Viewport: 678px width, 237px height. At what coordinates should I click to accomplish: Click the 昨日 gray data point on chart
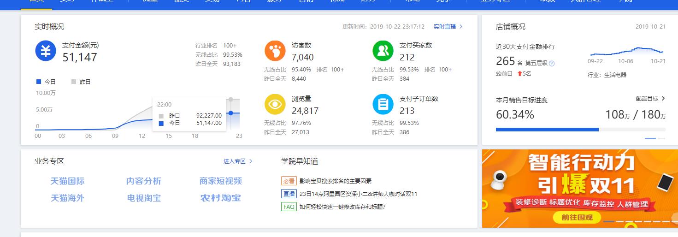(231, 99)
